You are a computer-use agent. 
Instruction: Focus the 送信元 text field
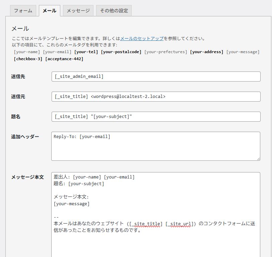(x=156, y=97)
